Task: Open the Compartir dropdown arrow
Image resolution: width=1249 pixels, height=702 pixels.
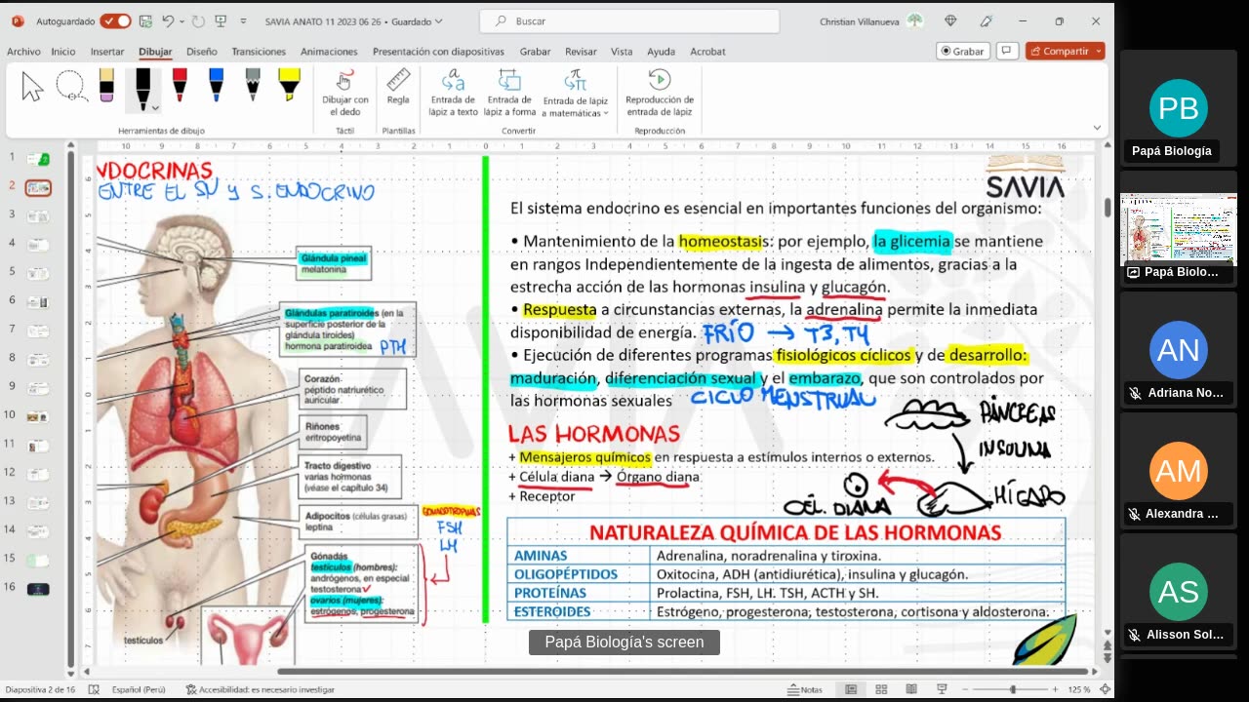Action: coord(1099,51)
